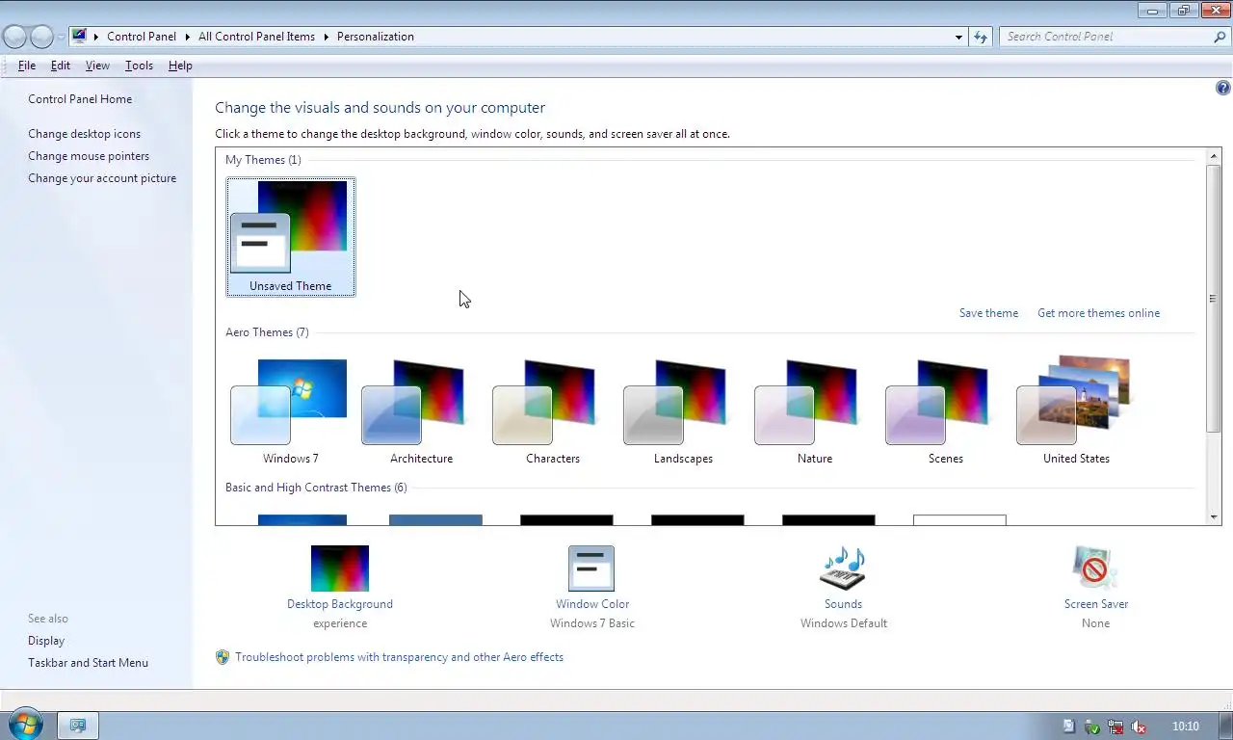Refresh the address bar view
The height and width of the screenshot is (740, 1233).
click(x=981, y=37)
